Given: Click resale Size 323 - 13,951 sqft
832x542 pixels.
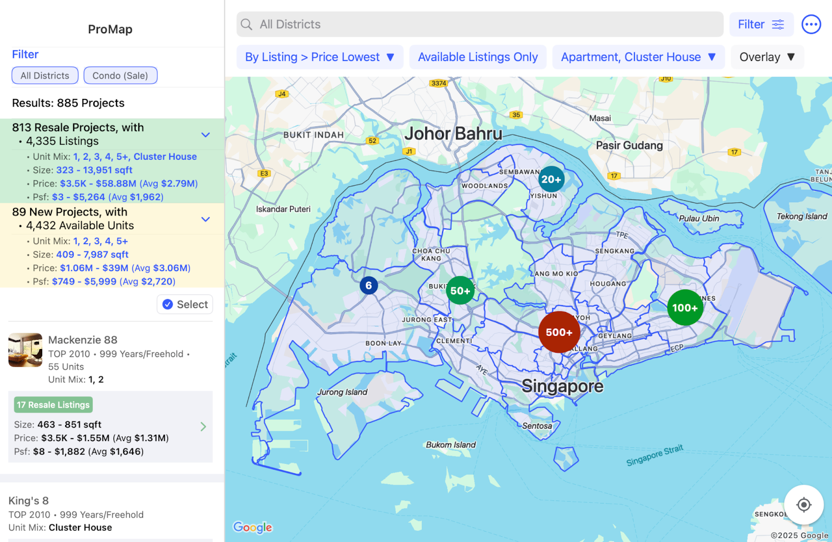Looking at the screenshot, I should (x=94, y=170).
